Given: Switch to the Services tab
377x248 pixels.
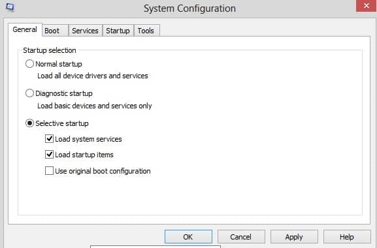Looking at the screenshot, I should [86, 31].
